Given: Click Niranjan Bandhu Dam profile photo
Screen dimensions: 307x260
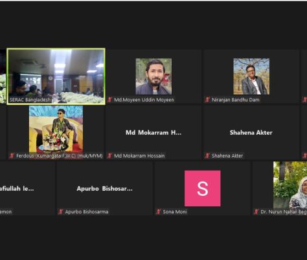Looking at the screenshot, I should pos(251,77).
